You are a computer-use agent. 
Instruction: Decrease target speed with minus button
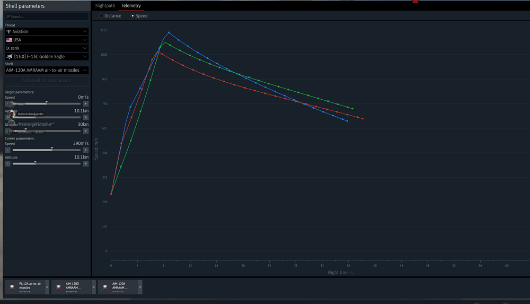(7, 103)
